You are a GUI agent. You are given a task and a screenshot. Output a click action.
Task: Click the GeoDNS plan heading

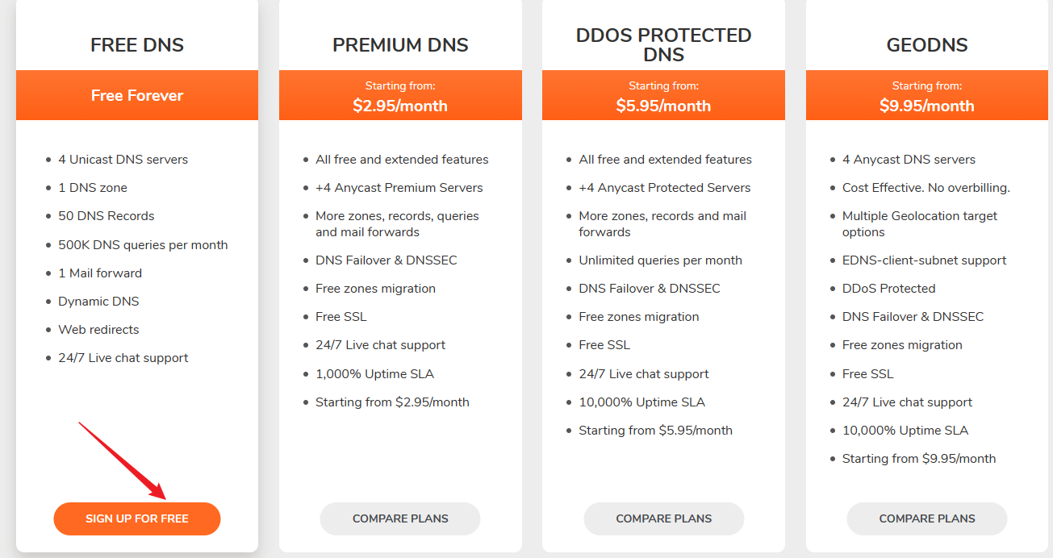click(x=927, y=45)
